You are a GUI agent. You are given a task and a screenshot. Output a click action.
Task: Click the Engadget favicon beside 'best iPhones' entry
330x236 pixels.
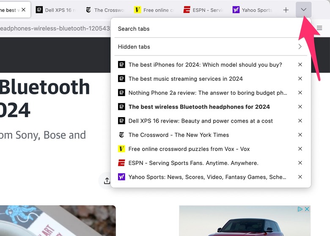[121, 65]
